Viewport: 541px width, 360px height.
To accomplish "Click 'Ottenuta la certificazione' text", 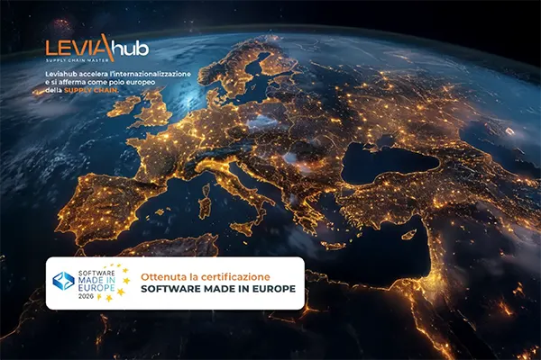I will (x=206, y=277).
